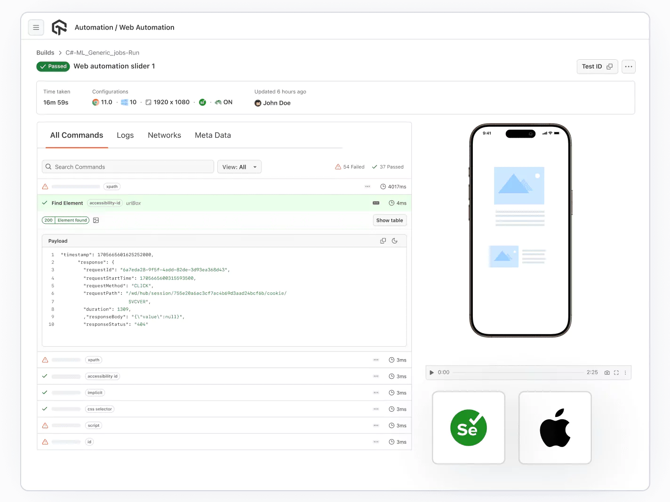Click the Show table button

coord(390,220)
